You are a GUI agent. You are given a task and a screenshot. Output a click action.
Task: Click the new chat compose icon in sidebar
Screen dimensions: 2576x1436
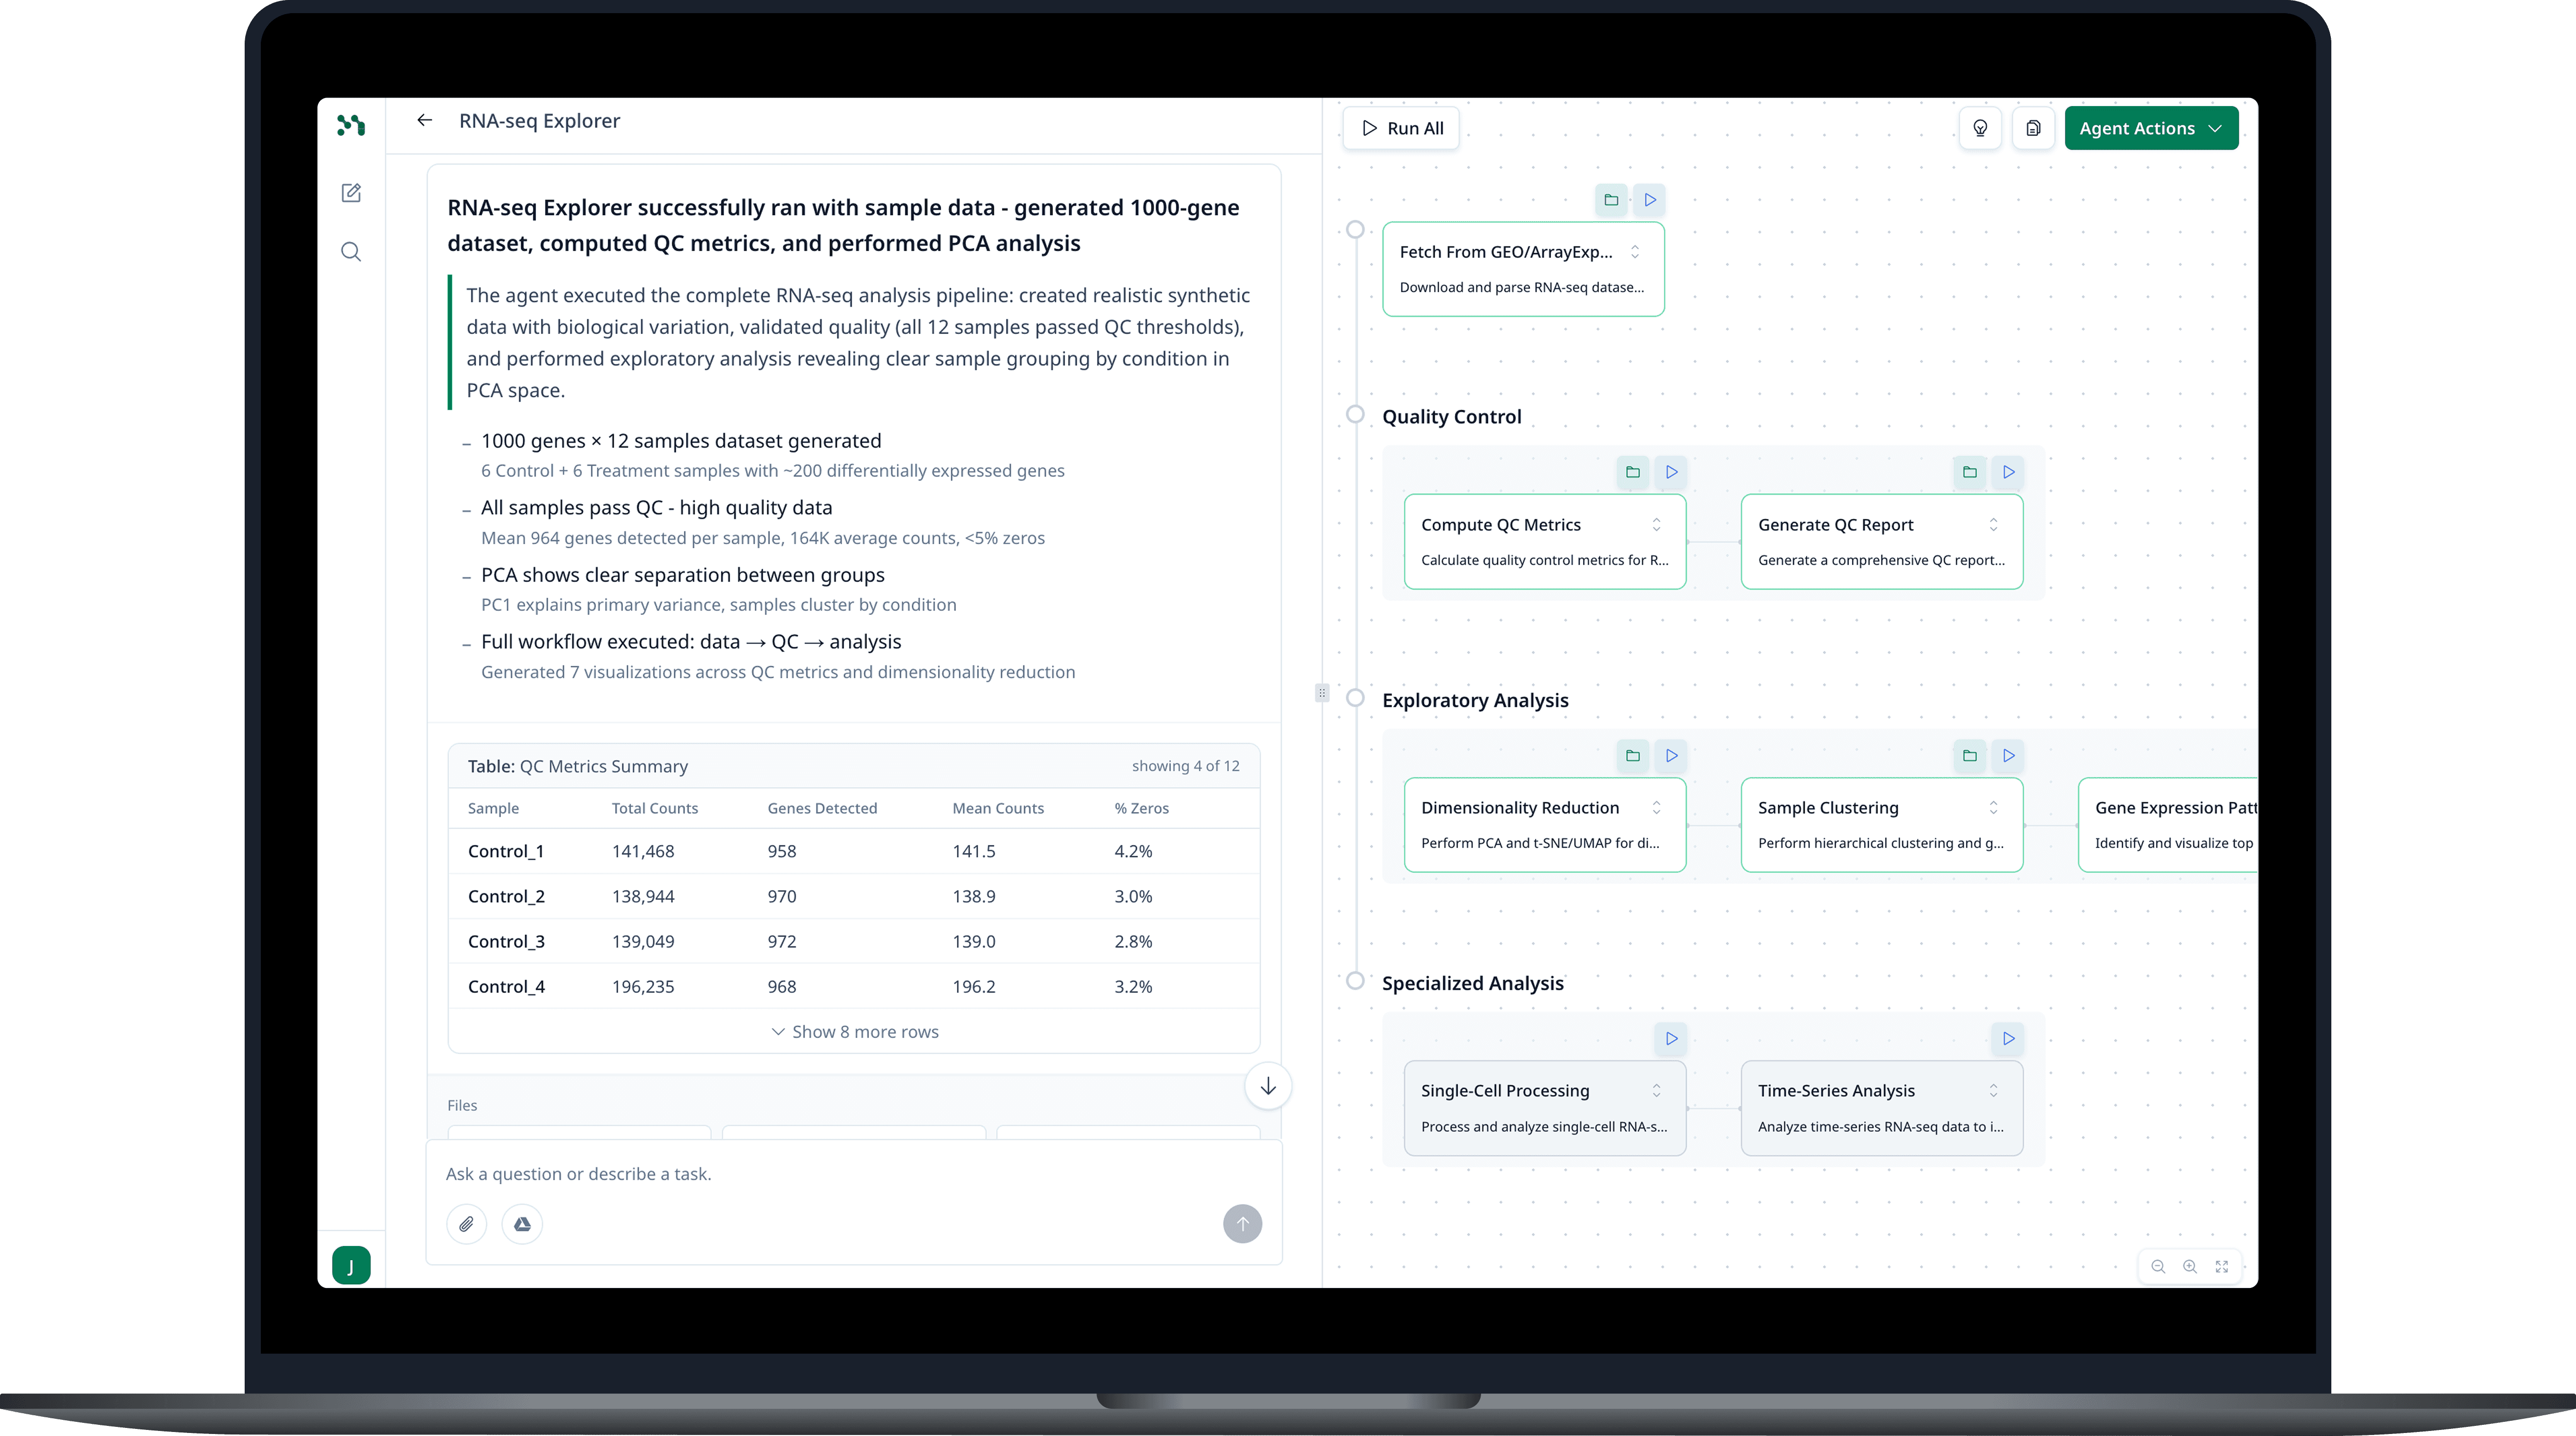[x=351, y=193]
